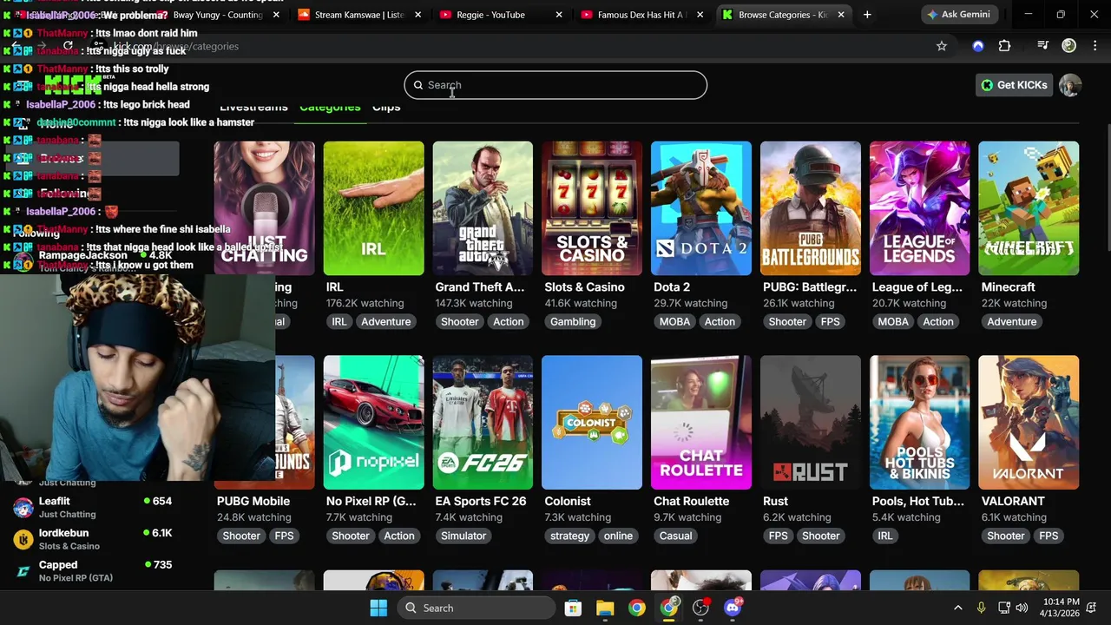Open the PUBG Battlegrounds category thumbnail
The image size is (1111, 625).
[x=811, y=208]
